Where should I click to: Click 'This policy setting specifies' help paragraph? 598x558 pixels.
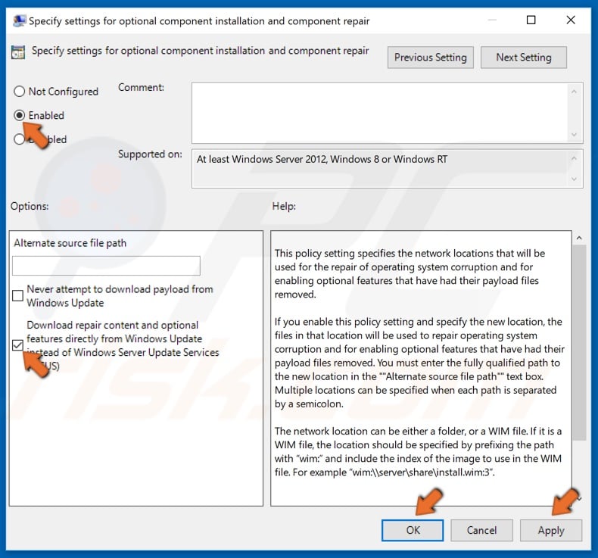coord(410,274)
